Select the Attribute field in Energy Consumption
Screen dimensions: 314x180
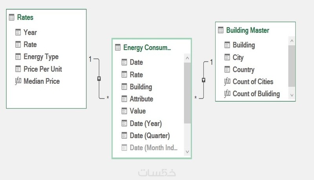point(141,99)
